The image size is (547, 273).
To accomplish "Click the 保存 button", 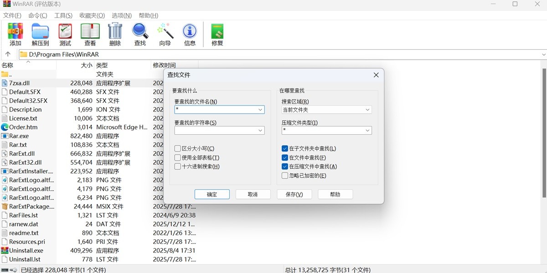I will (294, 194).
